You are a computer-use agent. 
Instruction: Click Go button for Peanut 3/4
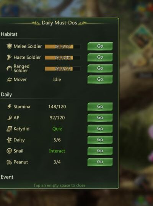tap(100, 162)
